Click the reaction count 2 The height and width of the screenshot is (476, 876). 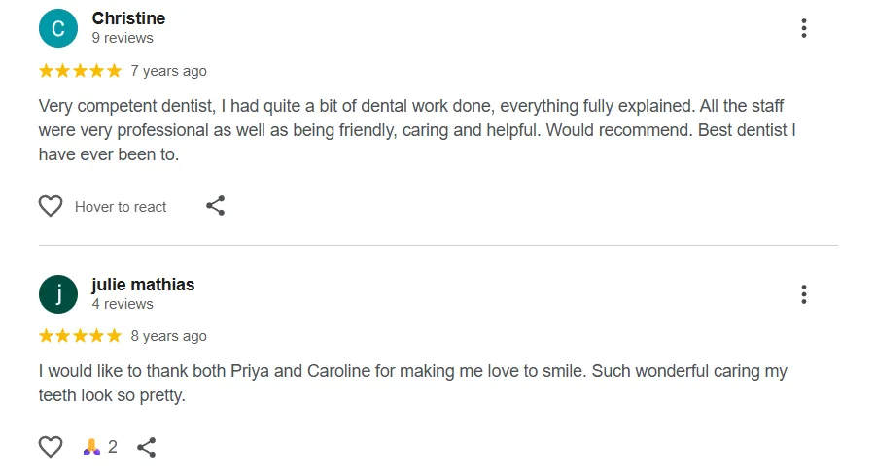click(113, 447)
